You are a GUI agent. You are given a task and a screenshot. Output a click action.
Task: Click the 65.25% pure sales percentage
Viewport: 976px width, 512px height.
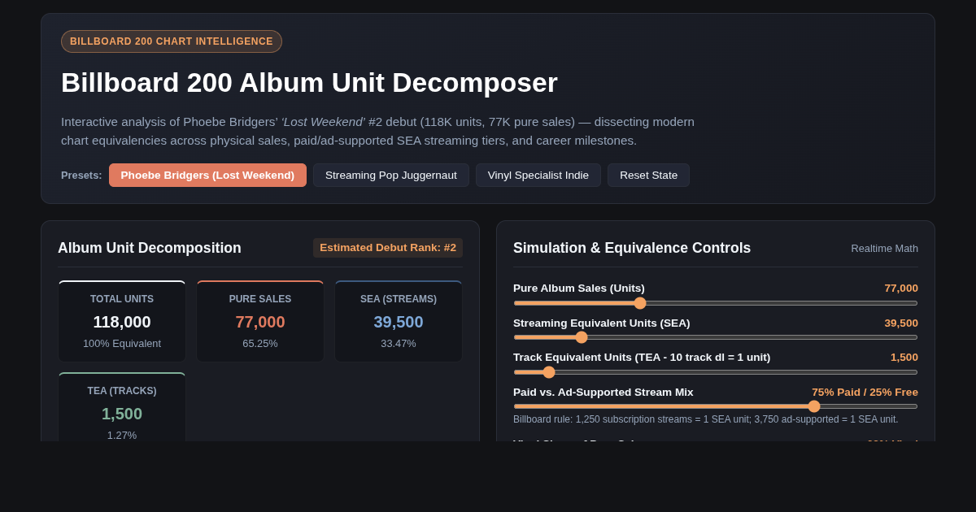[260, 343]
